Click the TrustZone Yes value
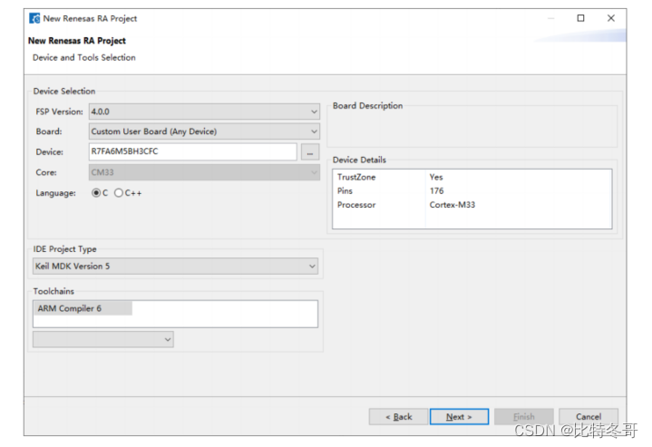This screenshot has height=447, width=652. pyautogui.click(x=436, y=177)
